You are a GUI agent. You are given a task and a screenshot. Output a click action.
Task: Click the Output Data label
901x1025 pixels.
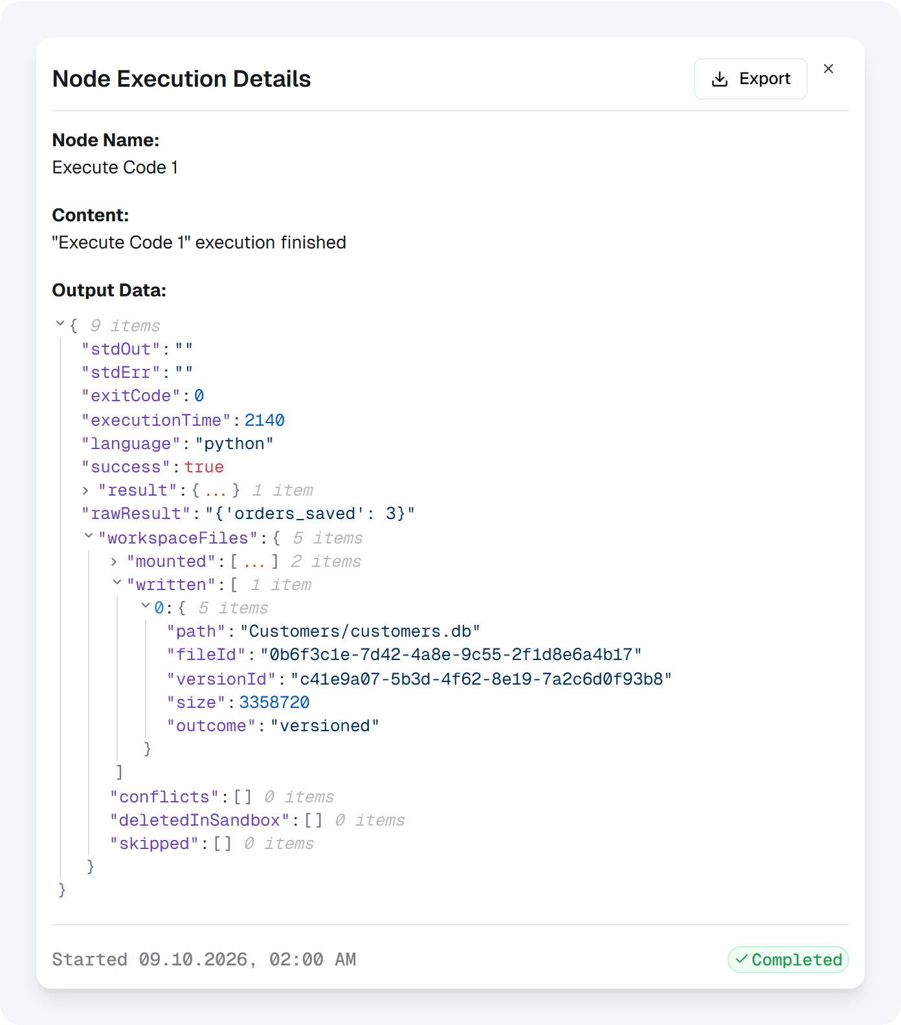coord(109,291)
